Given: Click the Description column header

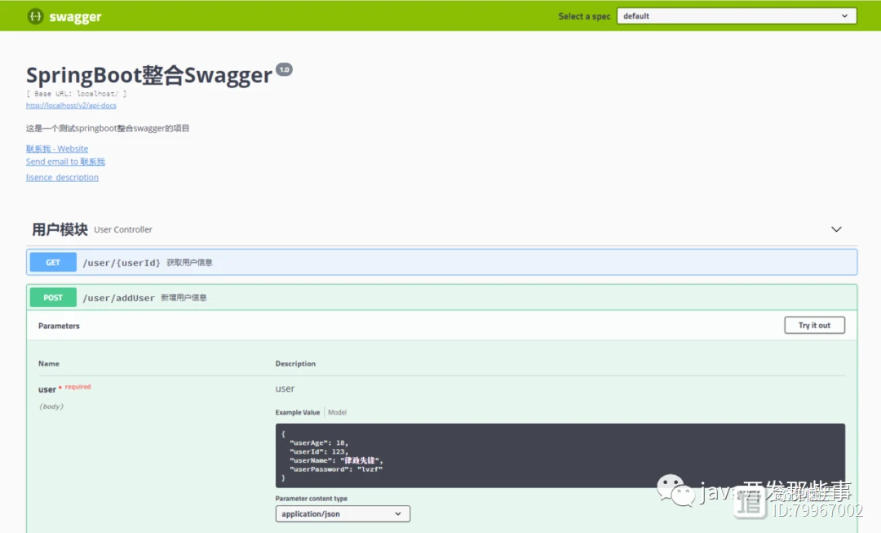Looking at the screenshot, I should tap(295, 364).
